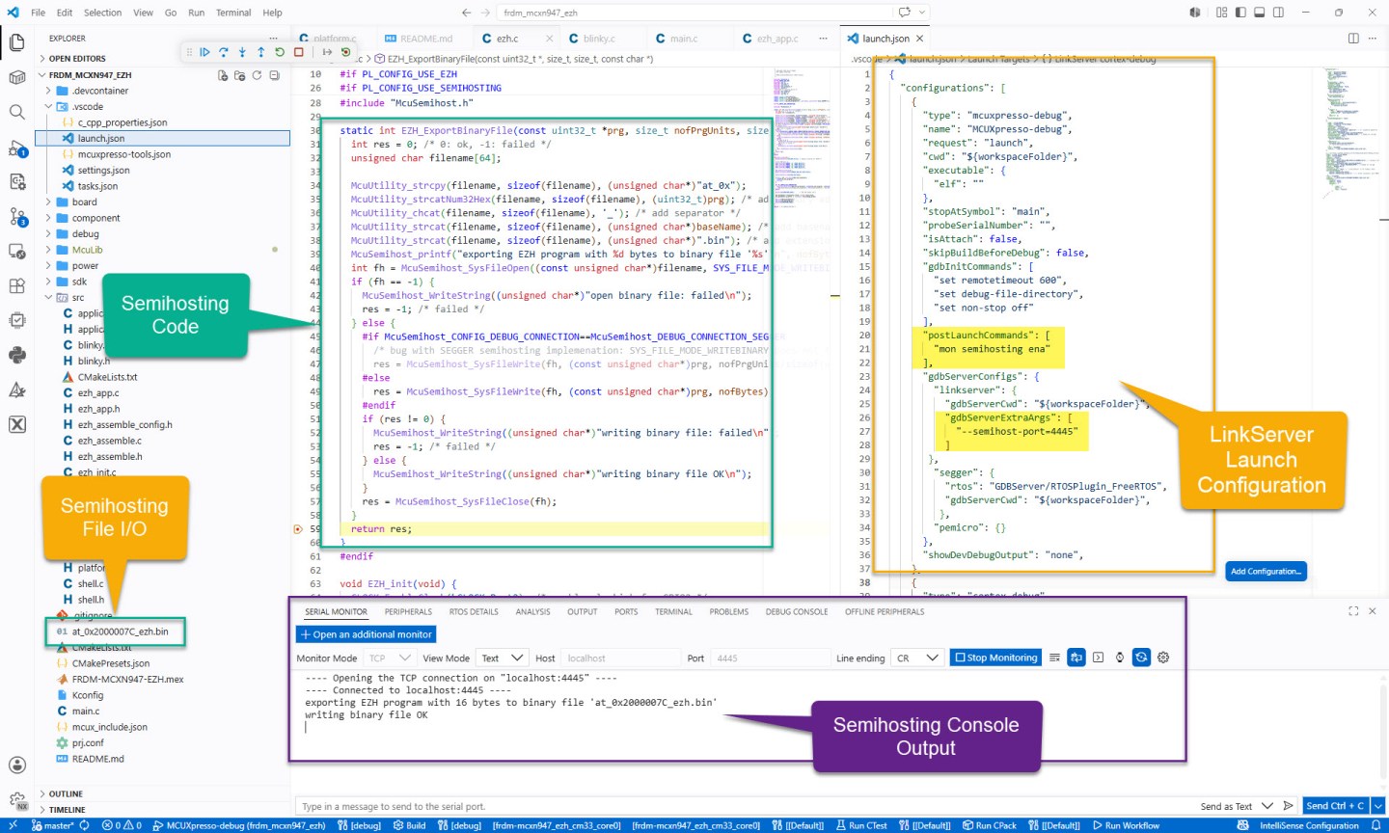
Task: Expand the board folder
Action: (x=84, y=202)
